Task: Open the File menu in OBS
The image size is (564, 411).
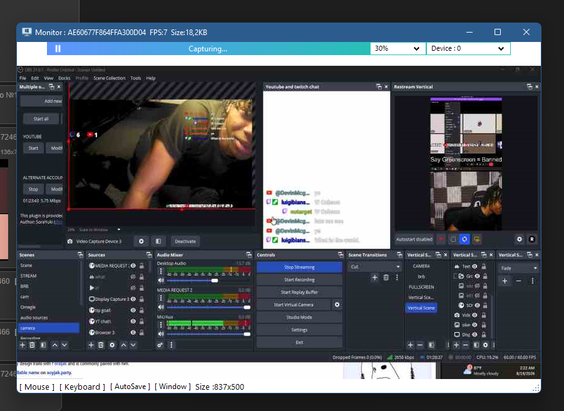Action: click(x=23, y=78)
